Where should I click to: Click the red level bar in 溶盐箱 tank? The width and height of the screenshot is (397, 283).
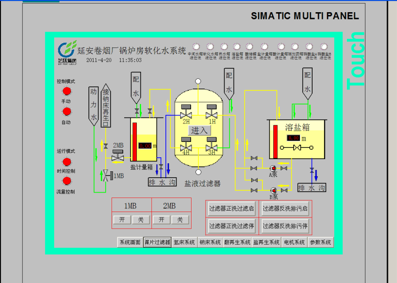(x=275, y=142)
